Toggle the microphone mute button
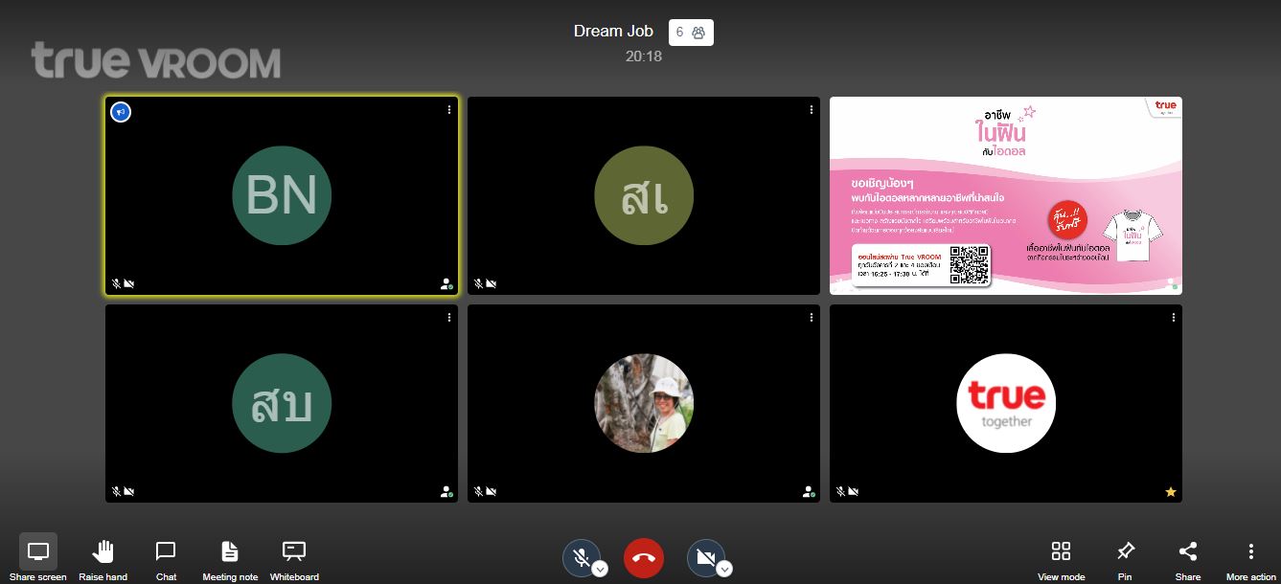Viewport: 1281px width, 584px height. click(x=581, y=557)
